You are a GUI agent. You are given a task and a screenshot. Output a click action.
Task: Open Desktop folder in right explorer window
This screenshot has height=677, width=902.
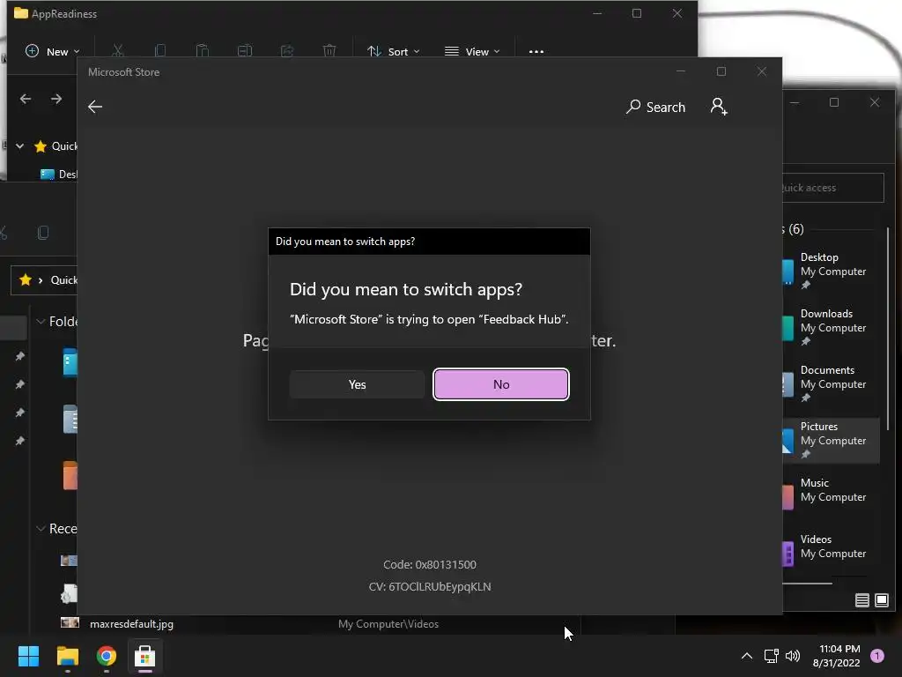coord(831,271)
